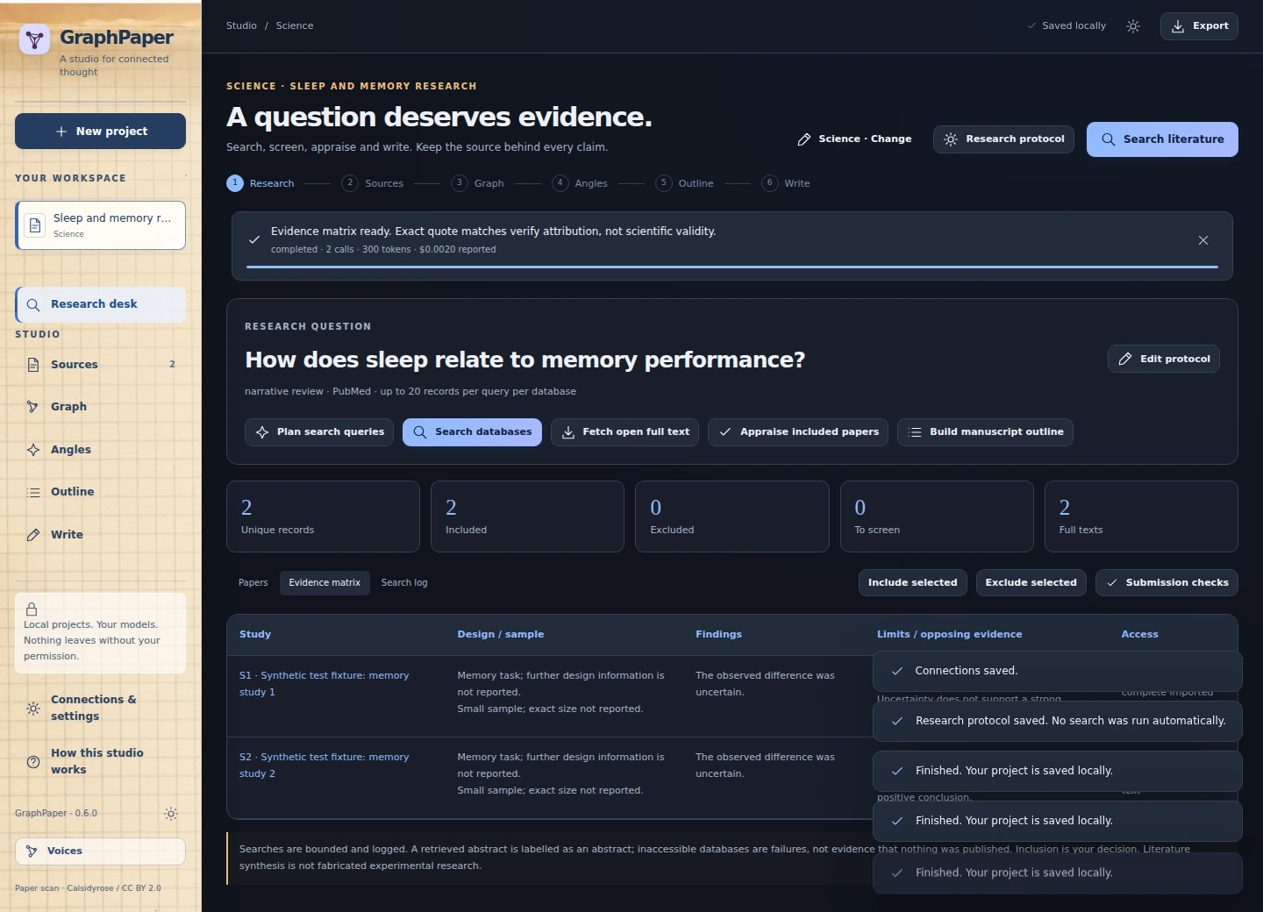
Task: Click Search literature button
Action: 1162,139
